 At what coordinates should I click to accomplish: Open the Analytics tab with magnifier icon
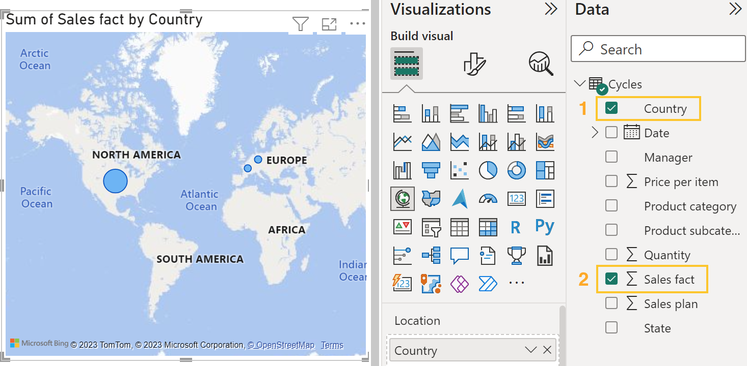tap(541, 64)
